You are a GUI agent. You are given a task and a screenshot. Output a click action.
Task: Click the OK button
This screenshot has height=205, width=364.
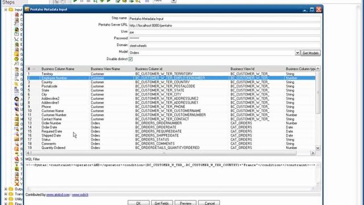[138, 203]
